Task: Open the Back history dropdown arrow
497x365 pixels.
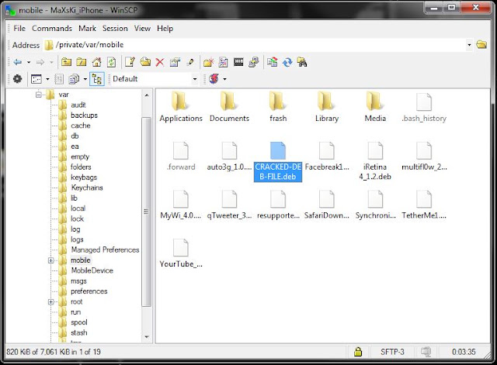Action: [x=29, y=62]
